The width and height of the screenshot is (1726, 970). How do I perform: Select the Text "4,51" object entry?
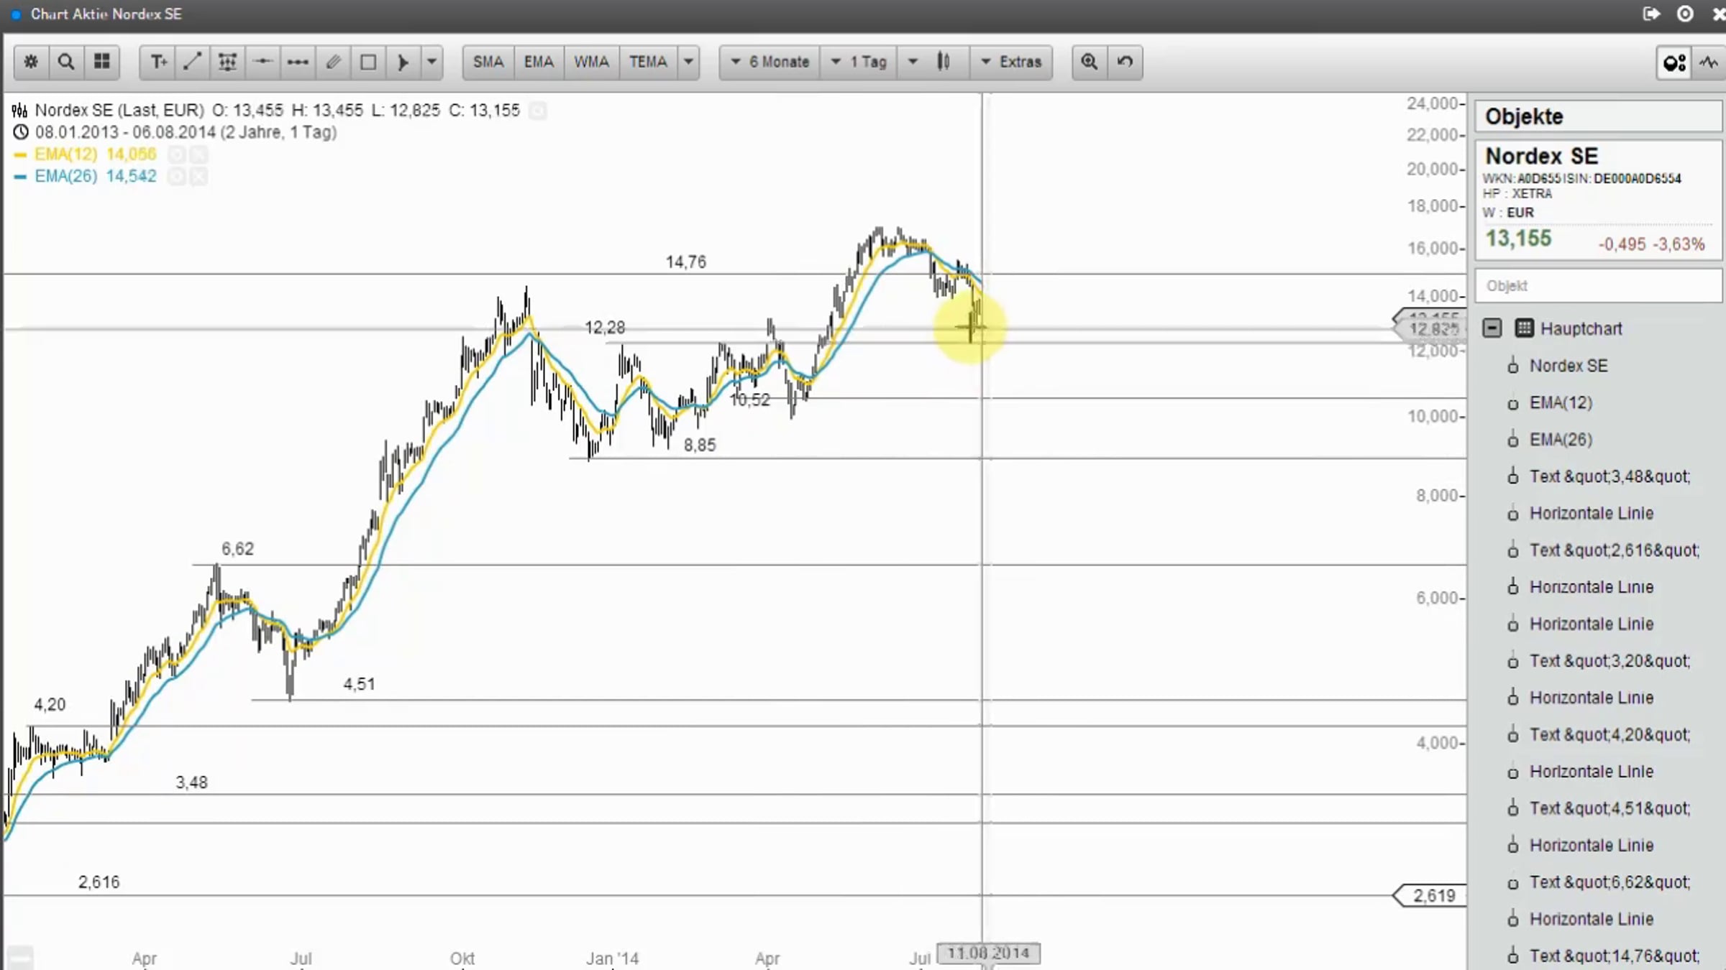(1609, 808)
